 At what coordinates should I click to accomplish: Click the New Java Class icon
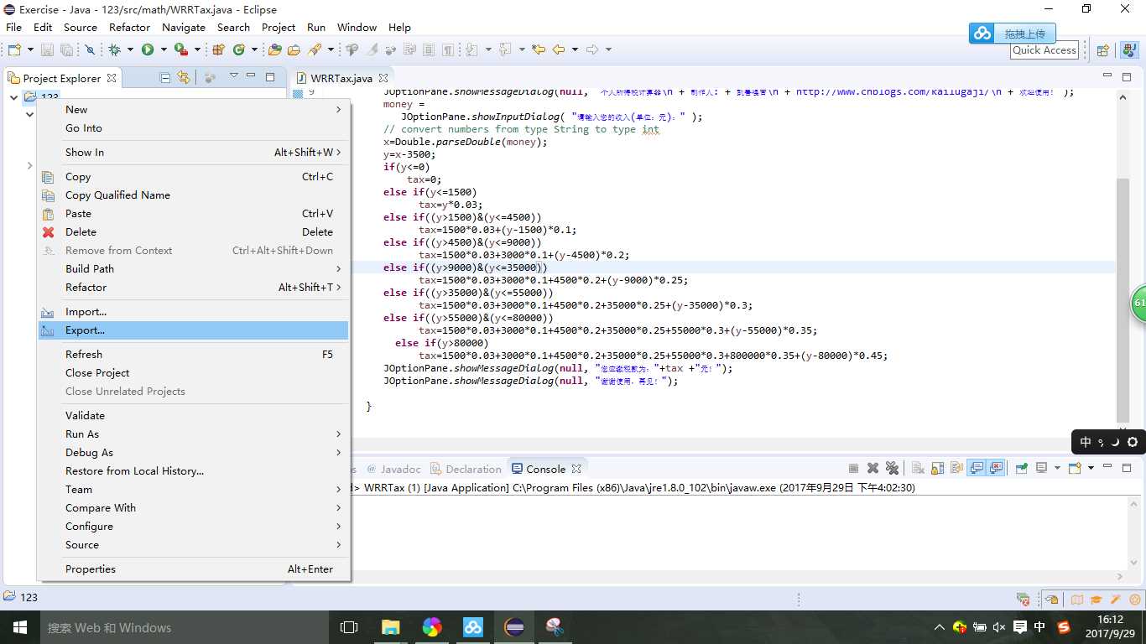(238, 49)
